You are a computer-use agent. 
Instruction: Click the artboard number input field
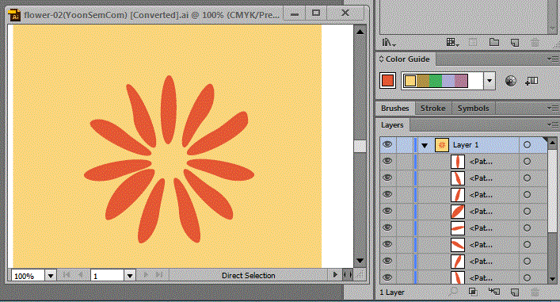[107, 276]
